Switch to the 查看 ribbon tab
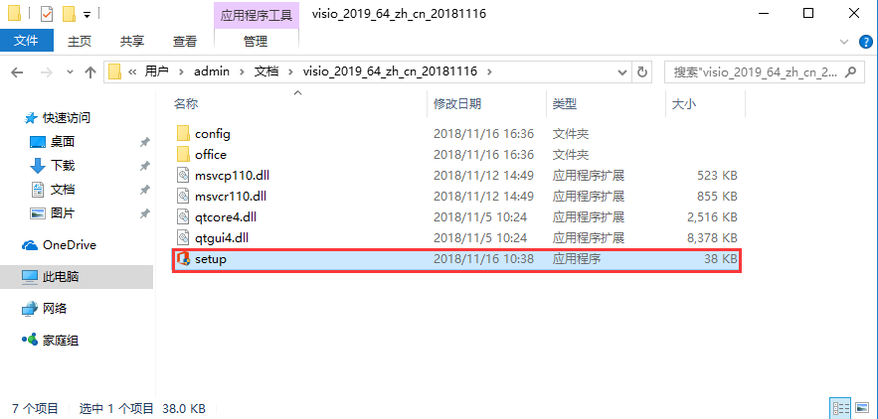The image size is (878, 419). [x=185, y=41]
